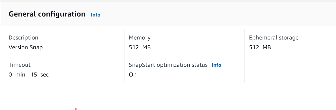Click the Timeout field label
Image resolution: width=336 pixels, height=110 pixels.
[19, 65]
